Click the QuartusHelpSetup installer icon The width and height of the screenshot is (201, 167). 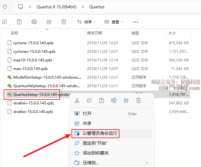(x=10, y=86)
